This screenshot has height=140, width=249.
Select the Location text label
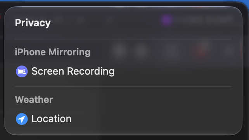pos(52,119)
